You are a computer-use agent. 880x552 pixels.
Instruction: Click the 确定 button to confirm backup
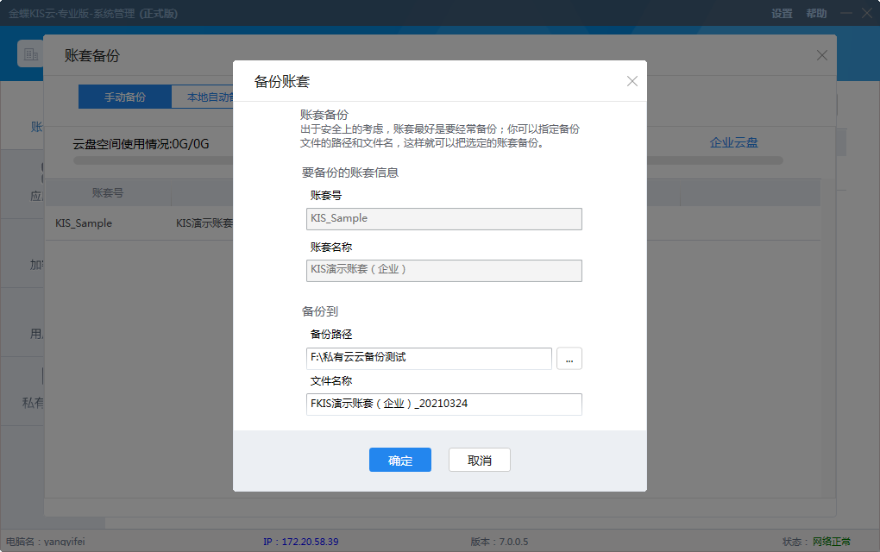click(x=399, y=460)
